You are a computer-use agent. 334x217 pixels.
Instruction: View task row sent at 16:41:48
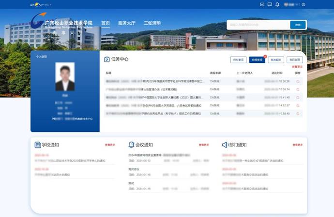pos(298,98)
